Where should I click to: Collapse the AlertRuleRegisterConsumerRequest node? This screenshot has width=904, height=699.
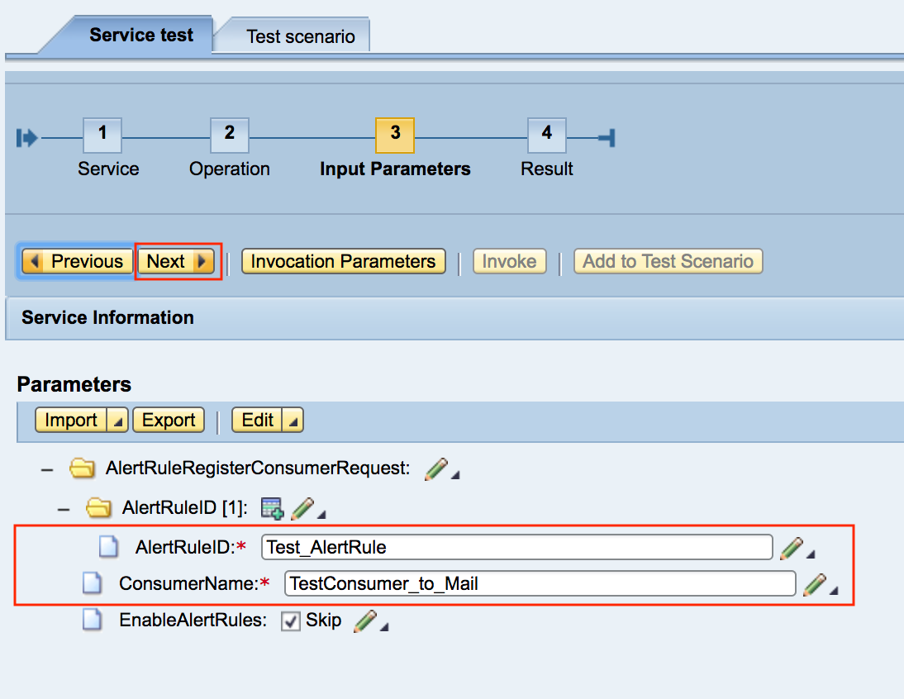(x=47, y=469)
